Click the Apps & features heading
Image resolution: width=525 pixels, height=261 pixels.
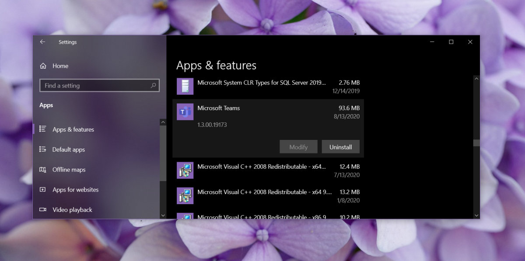click(x=216, y=66)
